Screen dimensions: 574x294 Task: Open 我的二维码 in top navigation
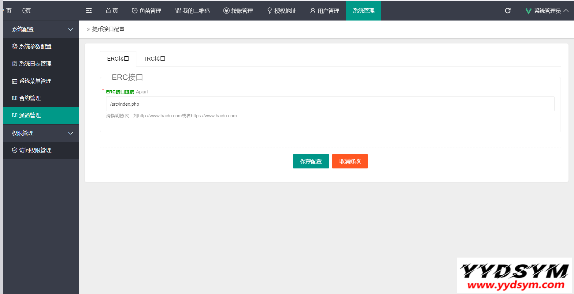click(192, 11)
